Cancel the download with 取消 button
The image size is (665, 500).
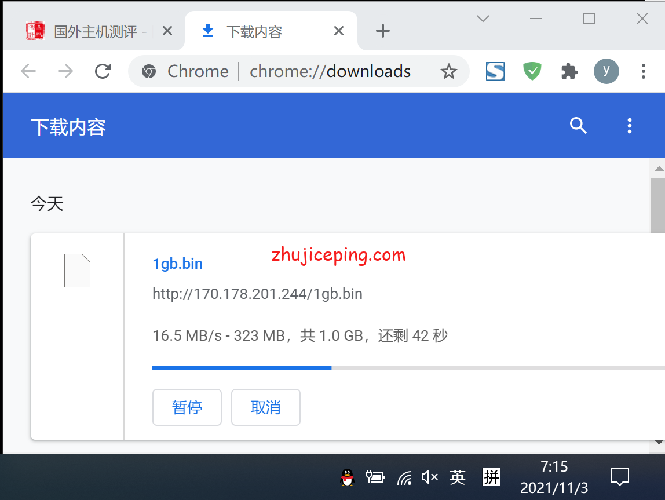tap(265, 407)
